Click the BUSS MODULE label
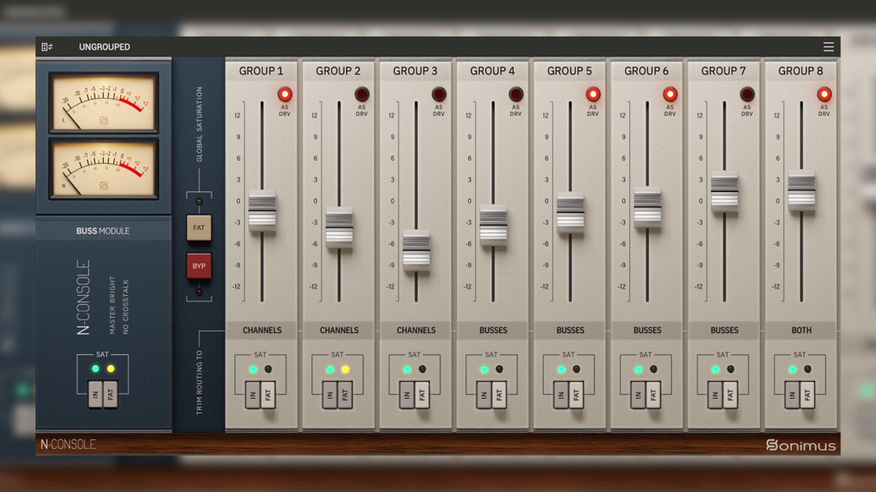Screen dimensions: 876x492 point(103,231)
